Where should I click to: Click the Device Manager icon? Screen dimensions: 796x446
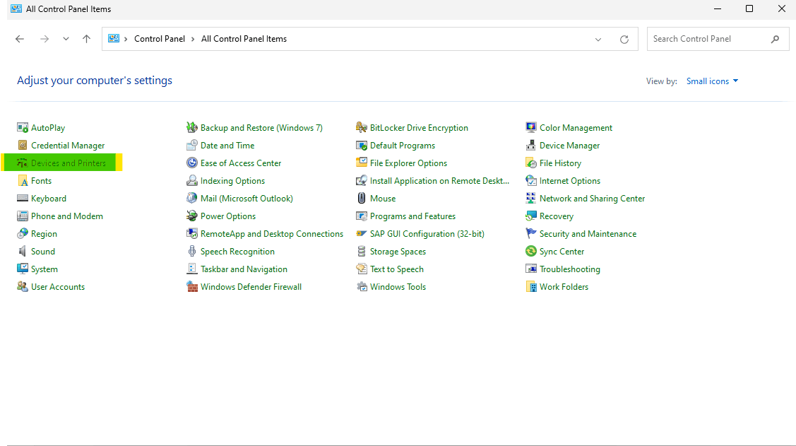(531, 146)
